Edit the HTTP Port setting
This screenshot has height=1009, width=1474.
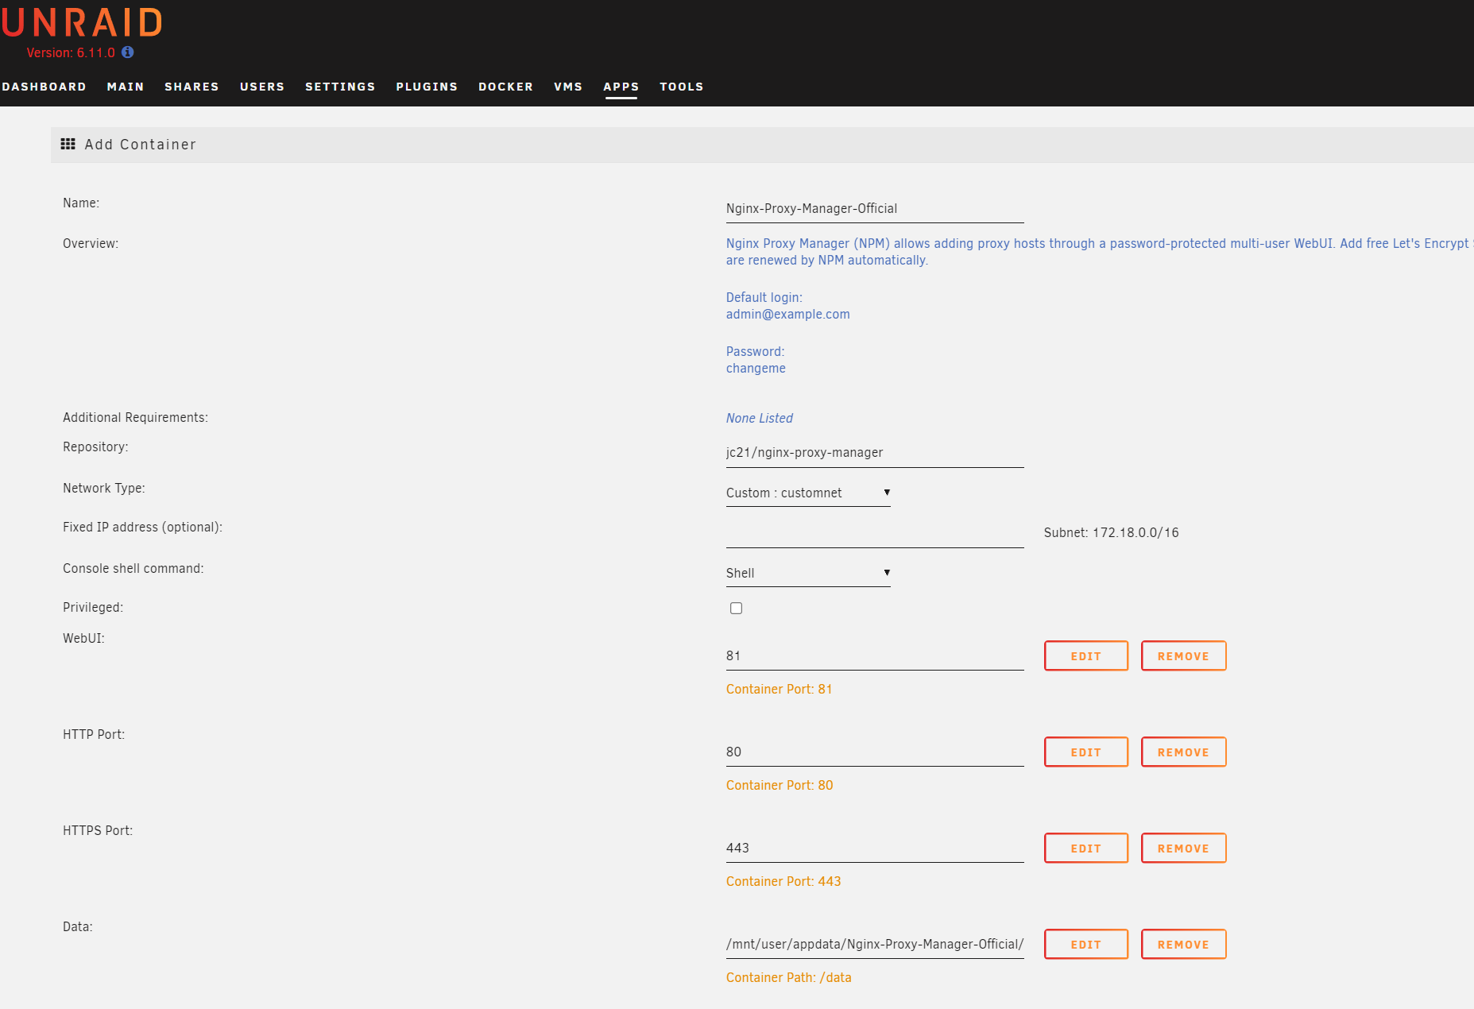[x=1086, y=752]
